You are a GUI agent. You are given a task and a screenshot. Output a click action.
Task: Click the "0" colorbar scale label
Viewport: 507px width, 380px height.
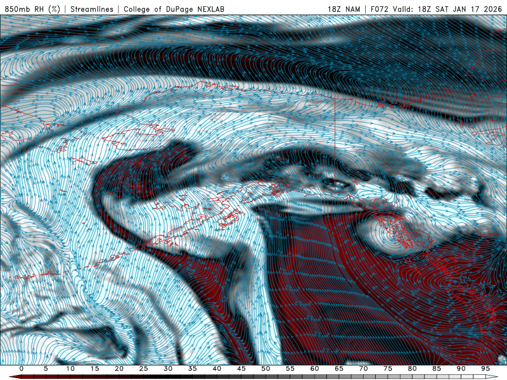point(22,369)
